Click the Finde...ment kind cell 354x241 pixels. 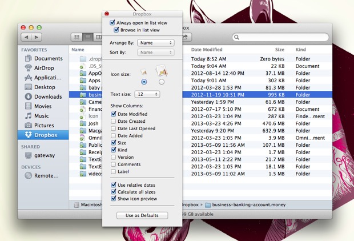click(310, 117)
